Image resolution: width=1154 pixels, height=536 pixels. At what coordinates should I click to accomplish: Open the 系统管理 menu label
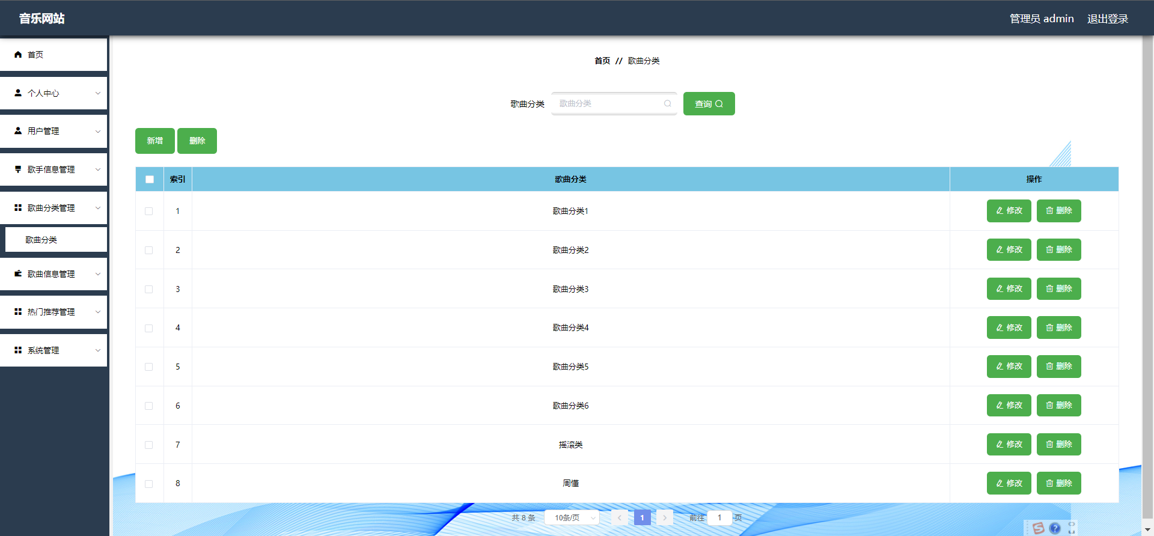click(x=43, y=350)
